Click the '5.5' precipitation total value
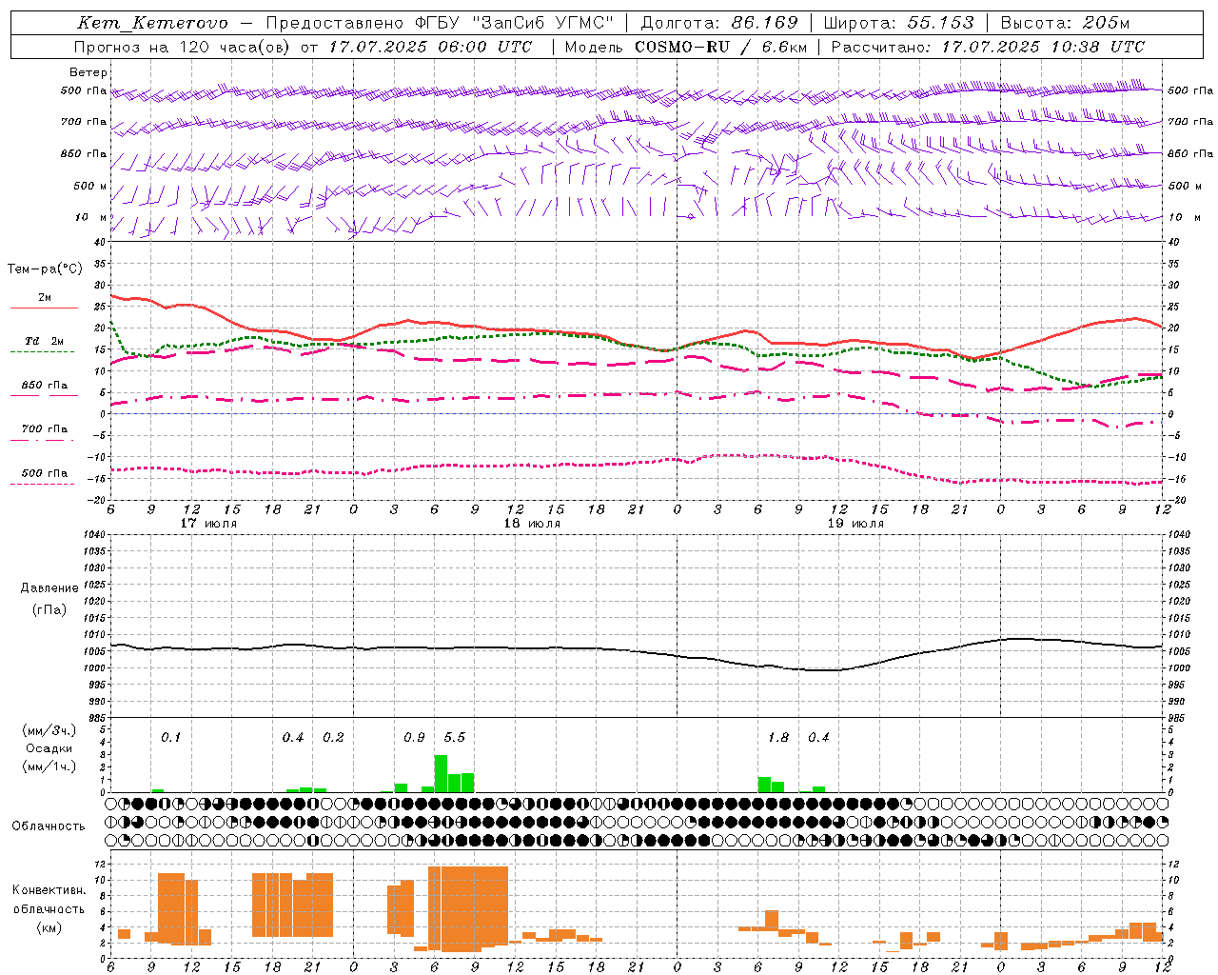This screenshot has height=975, width=1218. click(x=455, y=738)
